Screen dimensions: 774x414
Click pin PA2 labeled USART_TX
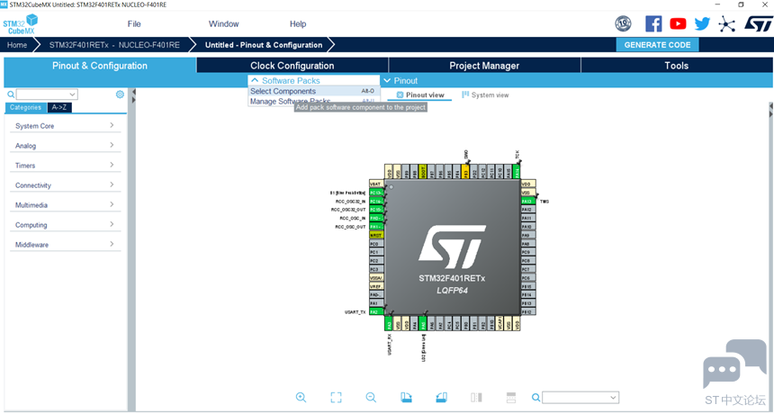[376, 312]
